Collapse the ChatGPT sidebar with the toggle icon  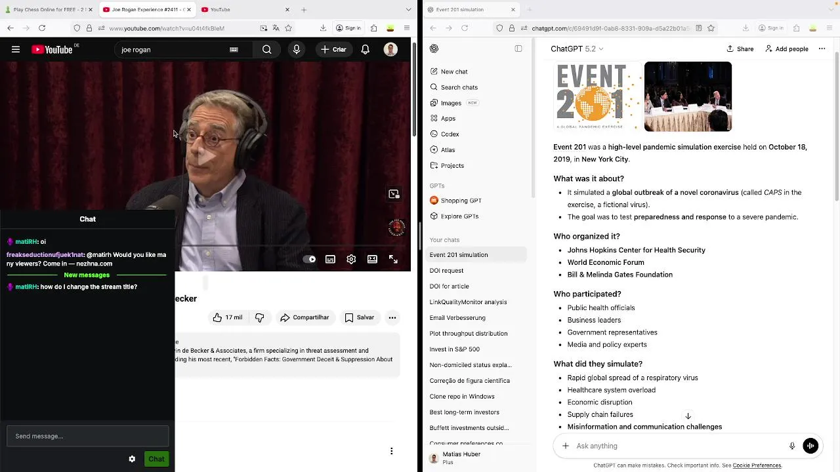coord(518,49)
